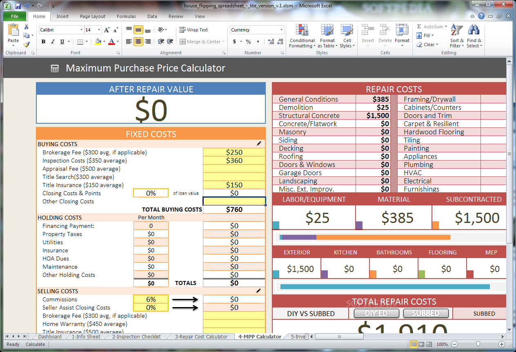Click the Percent Style icon
This screenshot has height=352, width=516.
click(248, 42)
